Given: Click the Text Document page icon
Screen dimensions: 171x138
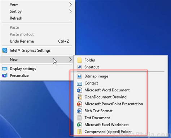Looking at the screenshot, I should (x=79, y=118).
